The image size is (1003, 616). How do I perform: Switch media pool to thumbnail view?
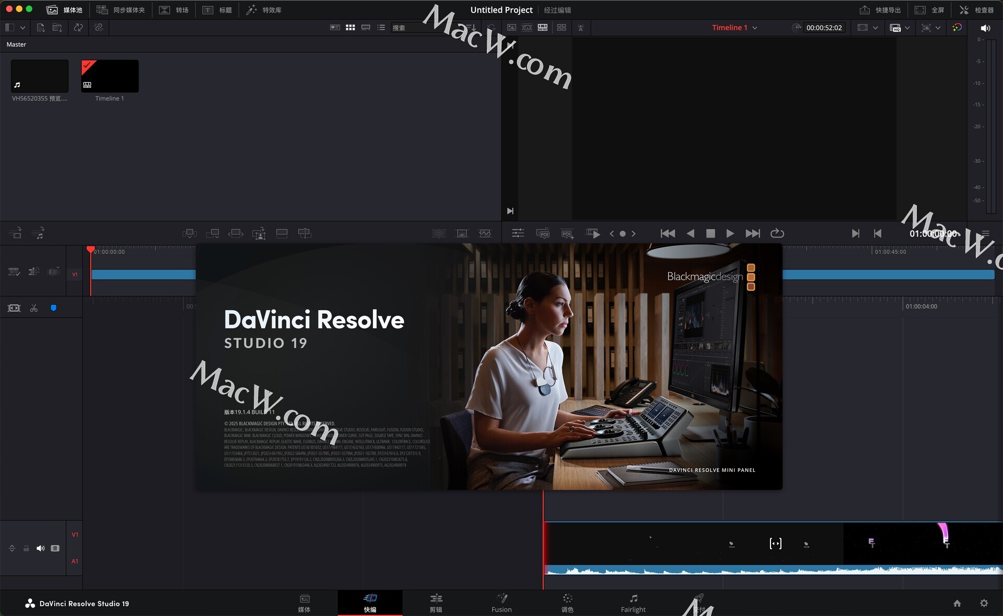(351, 27)
